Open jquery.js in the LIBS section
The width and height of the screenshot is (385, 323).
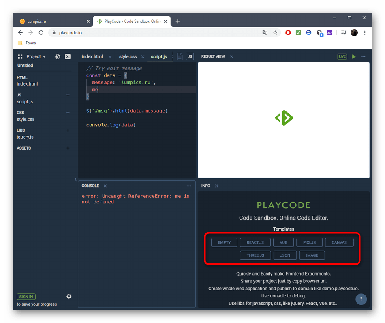25,137
